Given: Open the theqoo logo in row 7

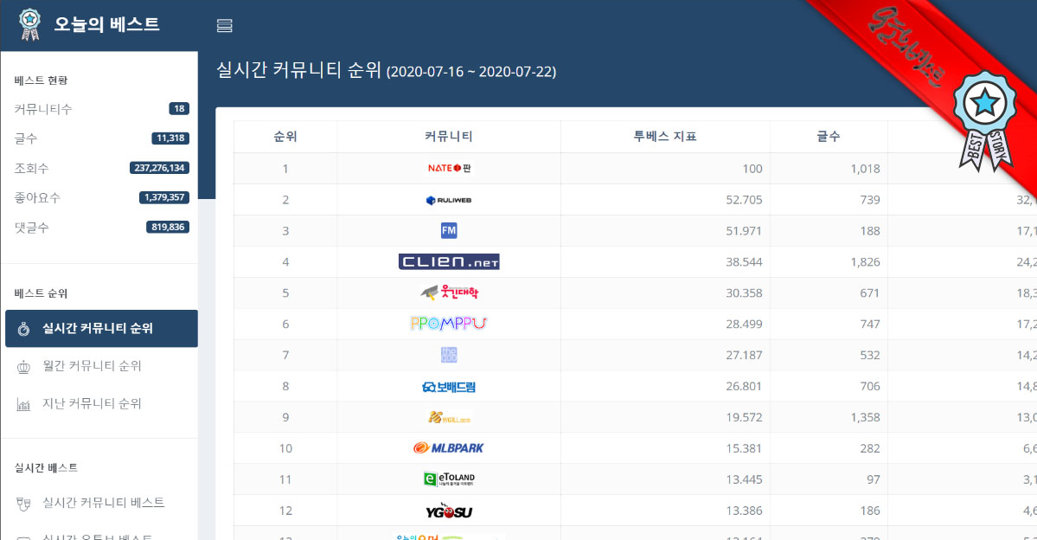Looking at the screenshot, I should [449, 355].
